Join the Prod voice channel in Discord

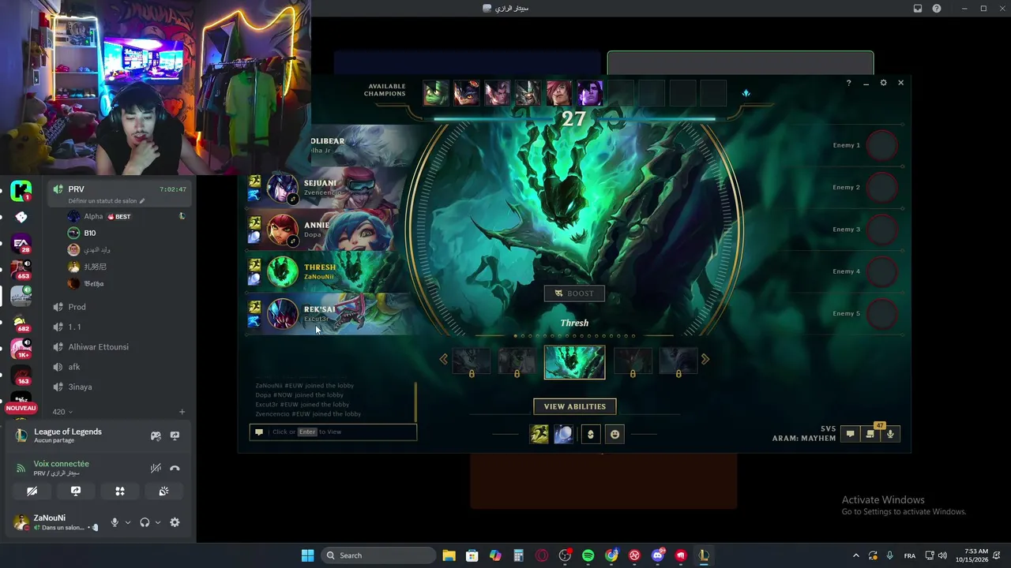(x=118, y=307)
